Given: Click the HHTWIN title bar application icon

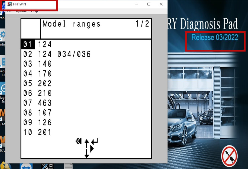Looking at the screenshot, I should pos(10,4).
